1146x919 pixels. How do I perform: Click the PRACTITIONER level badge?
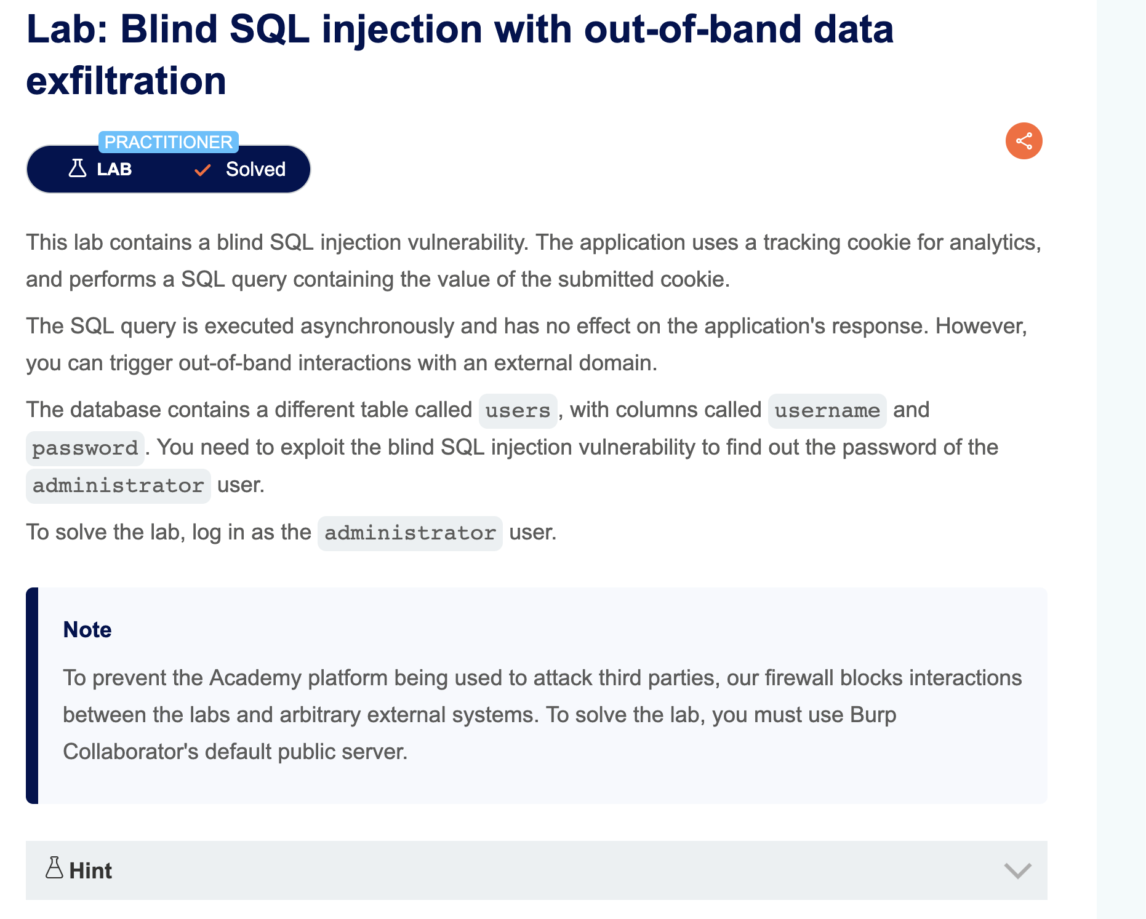pyautogui.click(x=168, y=142)
